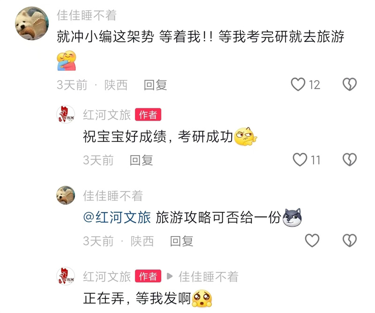Open the @红河文旅 mention link
375x313 pixels.
coord(117,217)
